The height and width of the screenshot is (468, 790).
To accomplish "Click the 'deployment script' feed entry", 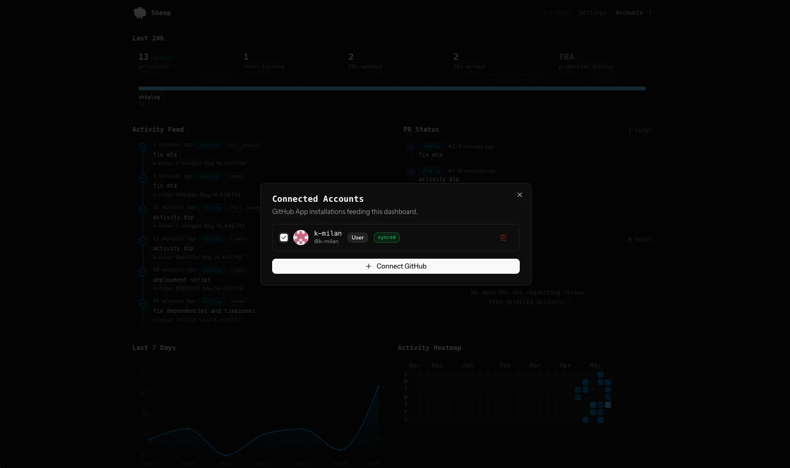I will coord(182,280).
